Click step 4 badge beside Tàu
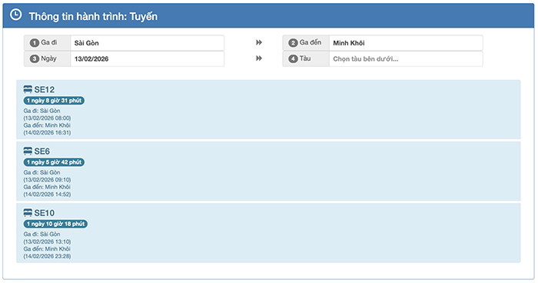This screenshot has height=283, width=538. (293, 58)
